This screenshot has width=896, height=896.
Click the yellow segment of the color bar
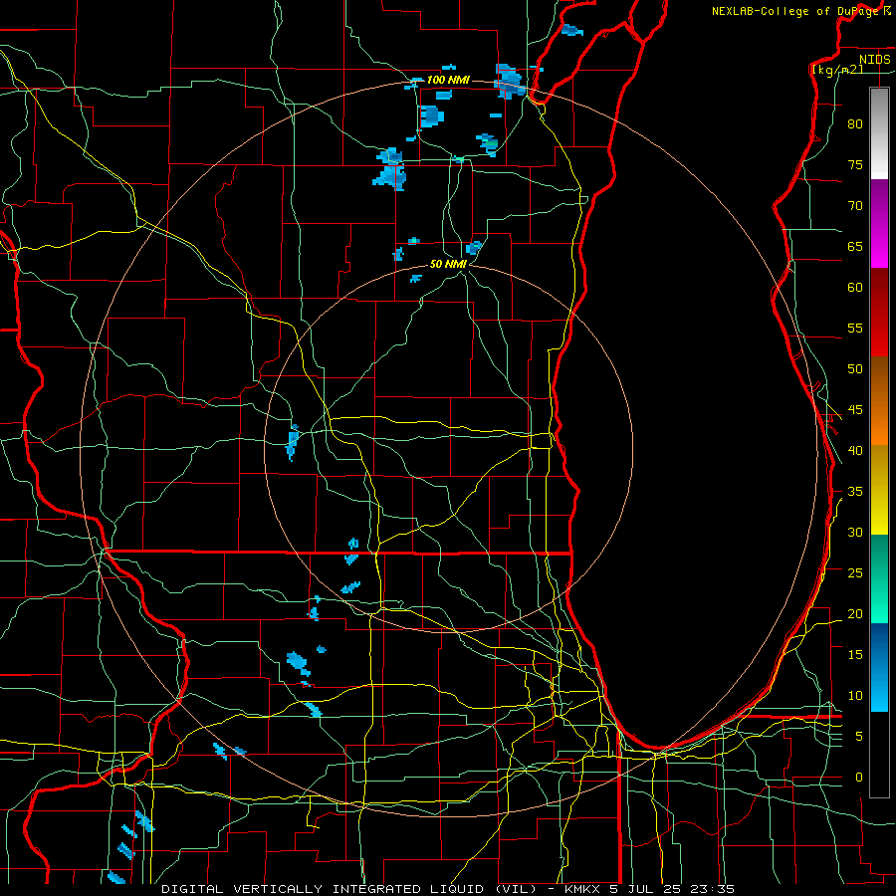coord(879,490)
